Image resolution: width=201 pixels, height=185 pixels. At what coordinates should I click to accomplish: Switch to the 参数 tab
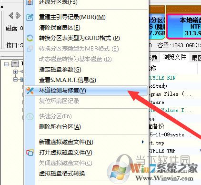click(153, 57)
